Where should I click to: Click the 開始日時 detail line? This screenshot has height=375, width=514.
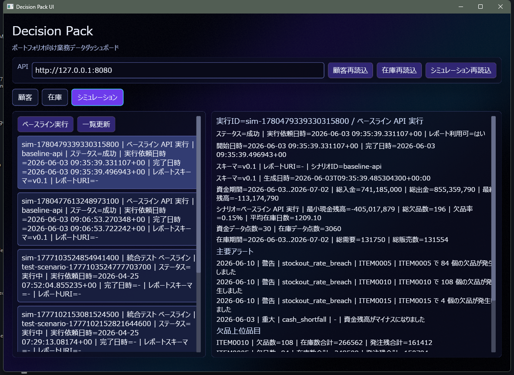pos(325,150)
